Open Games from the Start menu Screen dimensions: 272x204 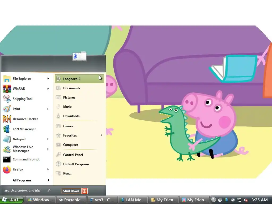click(79, 126)
